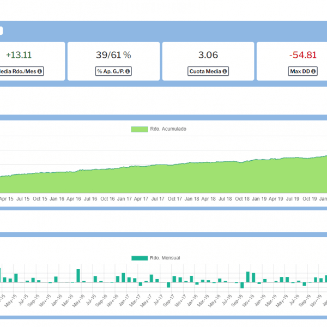Click the negative monthly bar near Sep-17
The height and width of the screenshot is (327, 327).
pyautogui.click(x=168, y=285)
